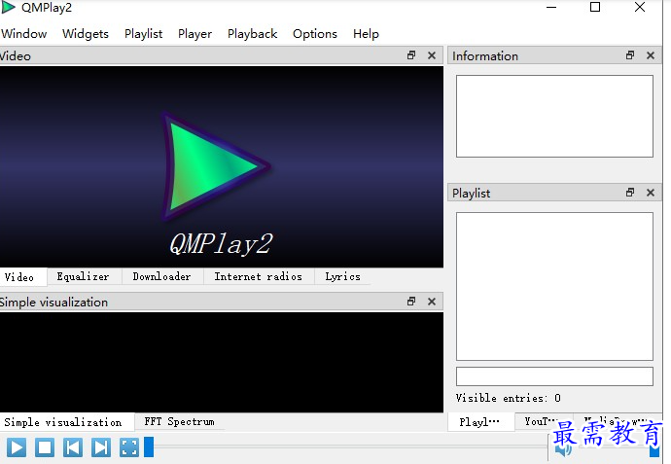Screen dimensions: 671x464
Task: Close the Playlist dock panel
Action: pos(651,193)
